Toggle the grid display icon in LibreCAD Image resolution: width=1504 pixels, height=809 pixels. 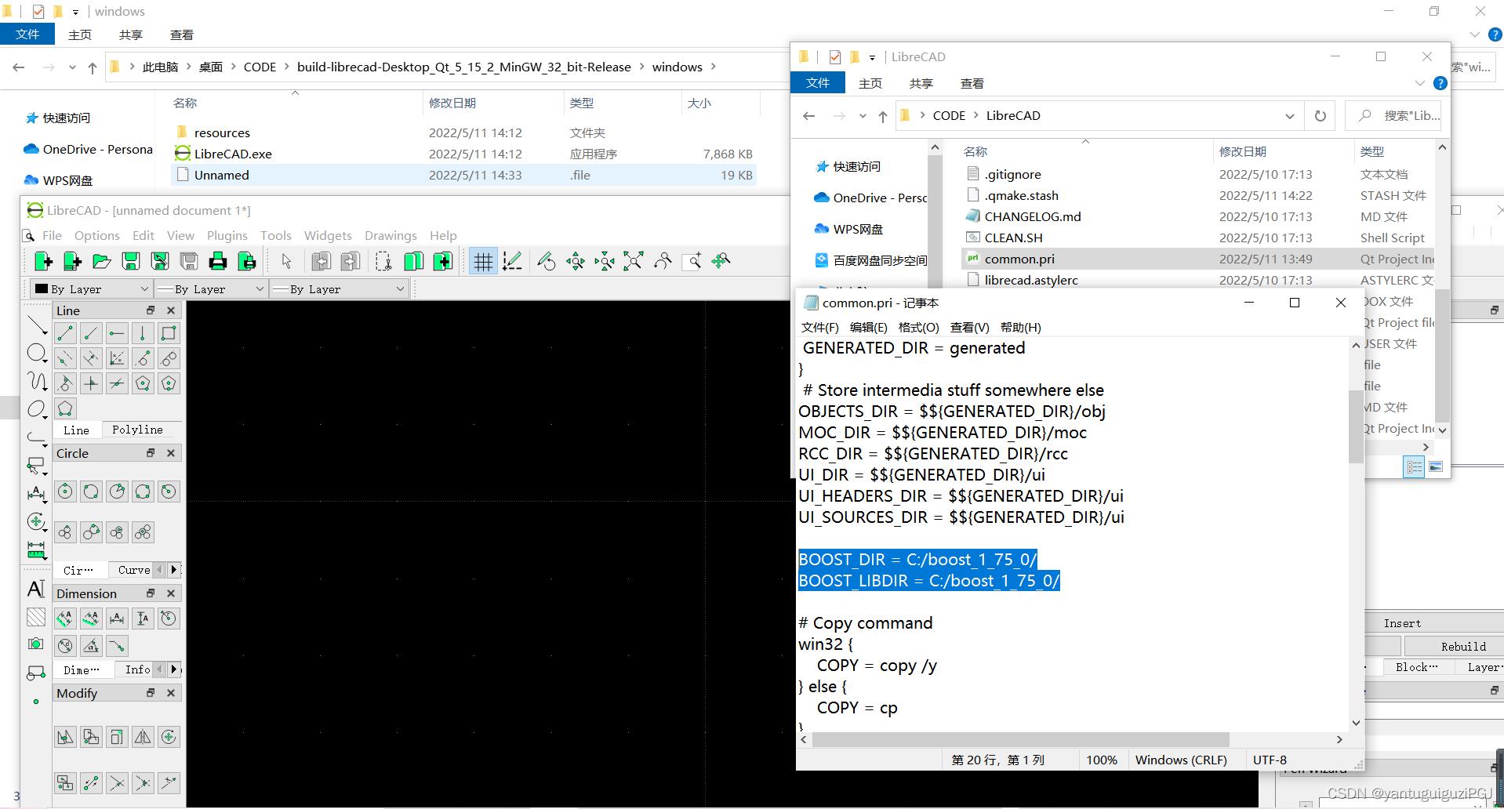(483, 261)
